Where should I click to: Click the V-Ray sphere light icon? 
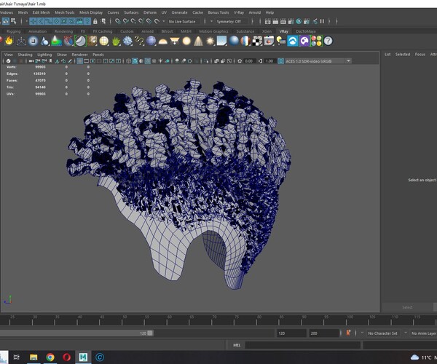click(x=186, y=41)
